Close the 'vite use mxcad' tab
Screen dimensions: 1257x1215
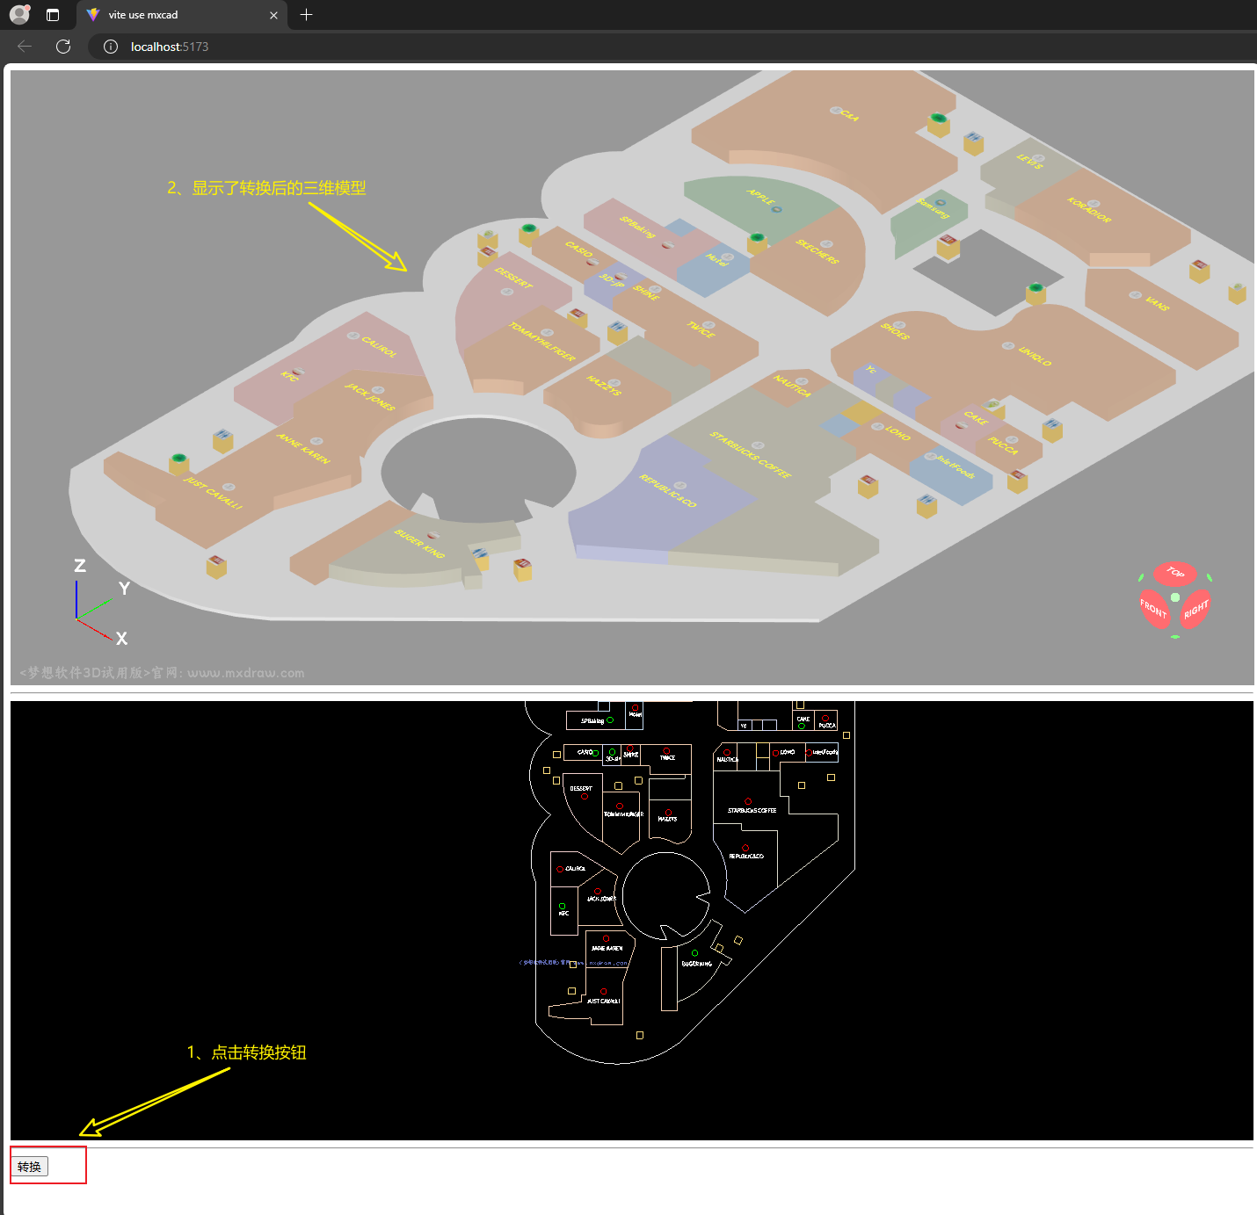tap(273, 15)
